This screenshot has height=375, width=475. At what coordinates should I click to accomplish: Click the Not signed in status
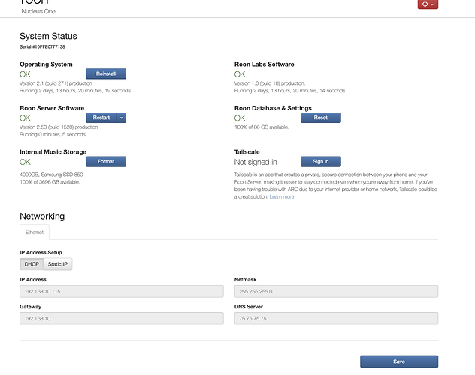(x=256, y=162)
